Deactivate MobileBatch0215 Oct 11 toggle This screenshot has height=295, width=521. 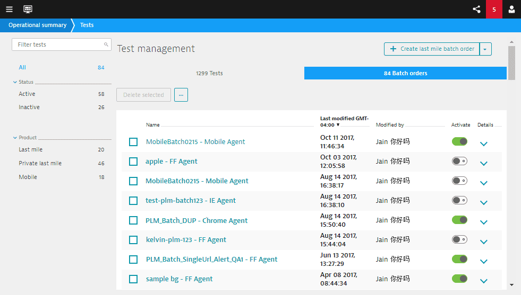(459, 141)
